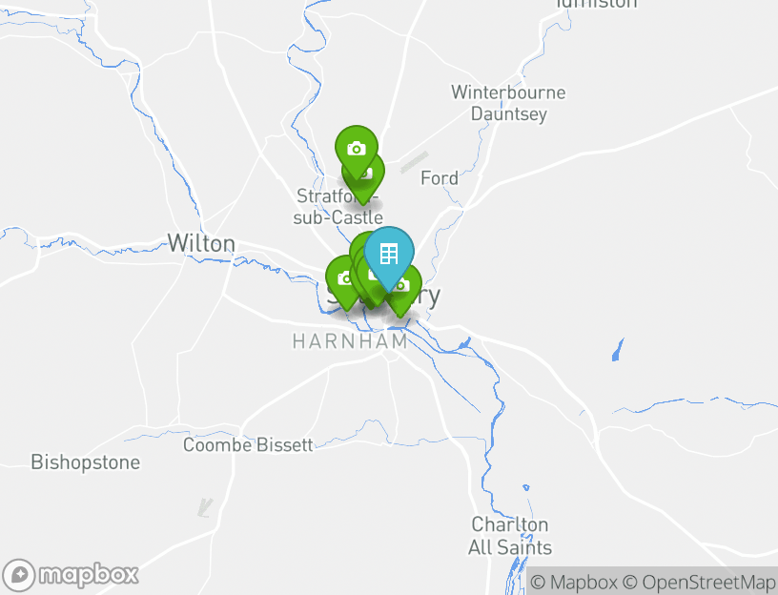Open the © Mapbox attribution link

point(574,582)
